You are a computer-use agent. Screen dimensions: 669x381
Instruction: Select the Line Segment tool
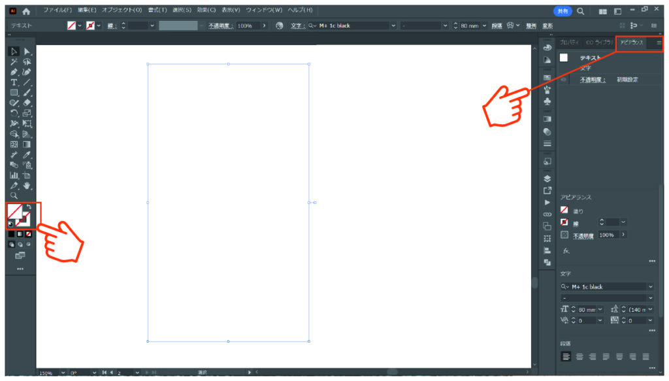tap(27, 82)
